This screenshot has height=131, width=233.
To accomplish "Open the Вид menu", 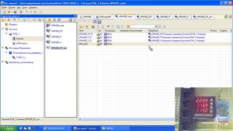I will click(19, 8).
